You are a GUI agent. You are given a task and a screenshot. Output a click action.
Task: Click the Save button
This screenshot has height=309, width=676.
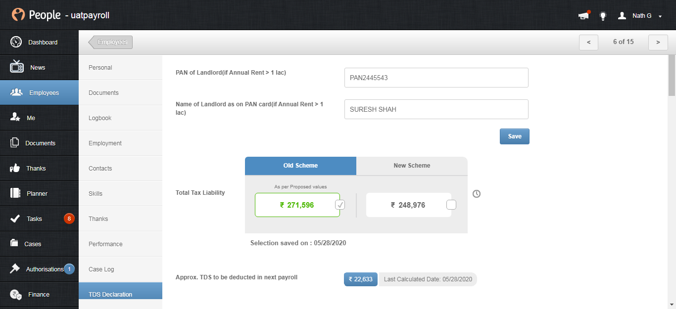tap(515, 136)
